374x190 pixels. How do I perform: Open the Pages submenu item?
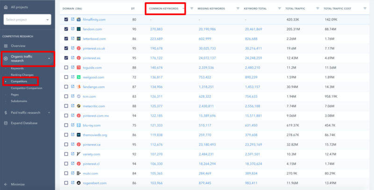point(15,95)
